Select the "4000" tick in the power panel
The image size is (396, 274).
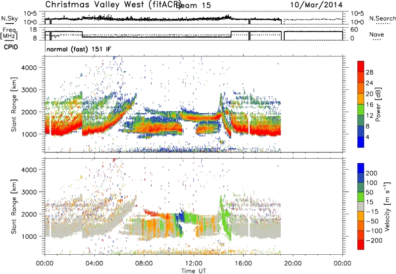click(29, 68)
